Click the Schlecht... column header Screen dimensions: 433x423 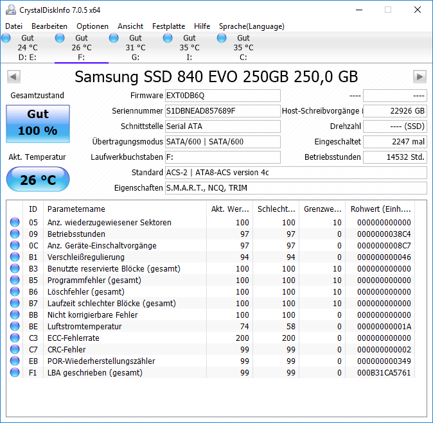[x=276, y=209]
